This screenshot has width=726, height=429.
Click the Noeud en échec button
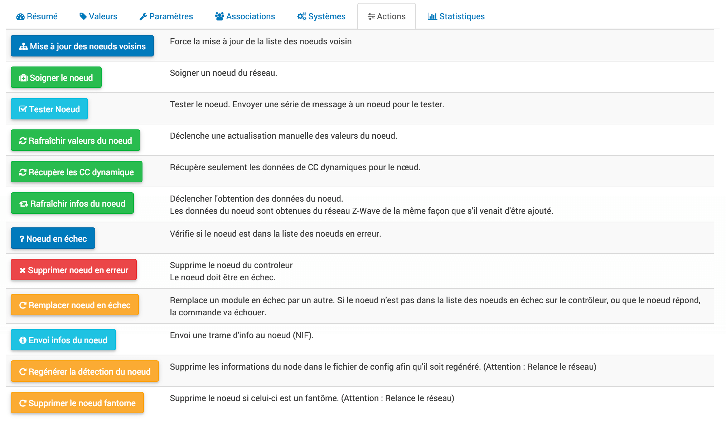[x=53, y=238]
